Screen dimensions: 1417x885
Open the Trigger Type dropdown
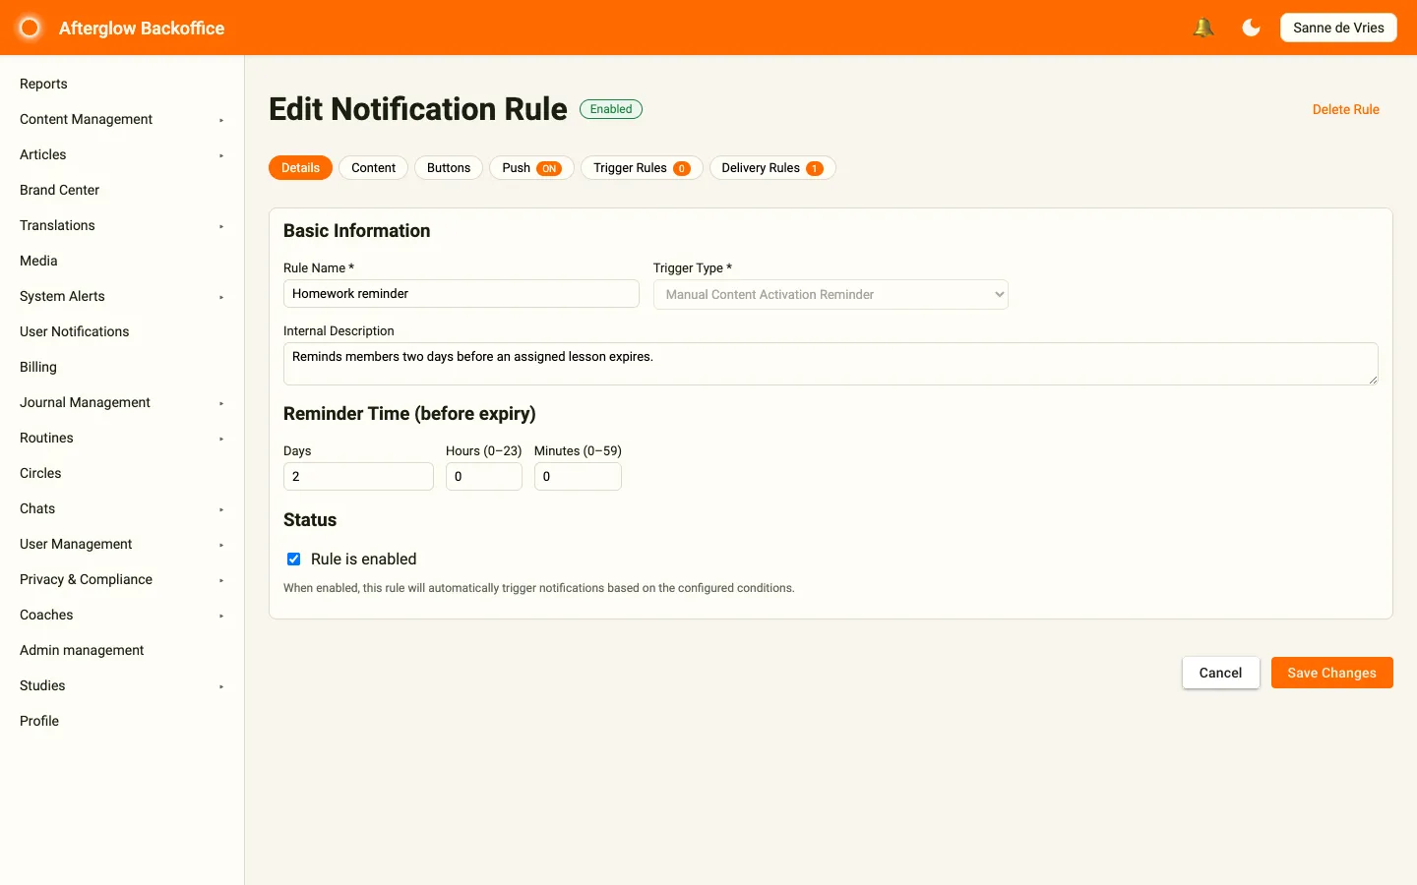(x=831, y=294)
